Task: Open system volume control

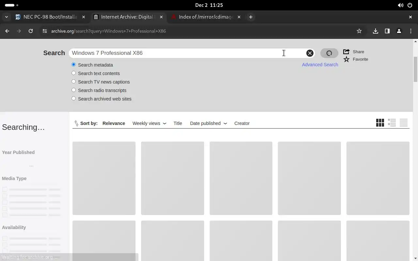Action: (400, 5)
